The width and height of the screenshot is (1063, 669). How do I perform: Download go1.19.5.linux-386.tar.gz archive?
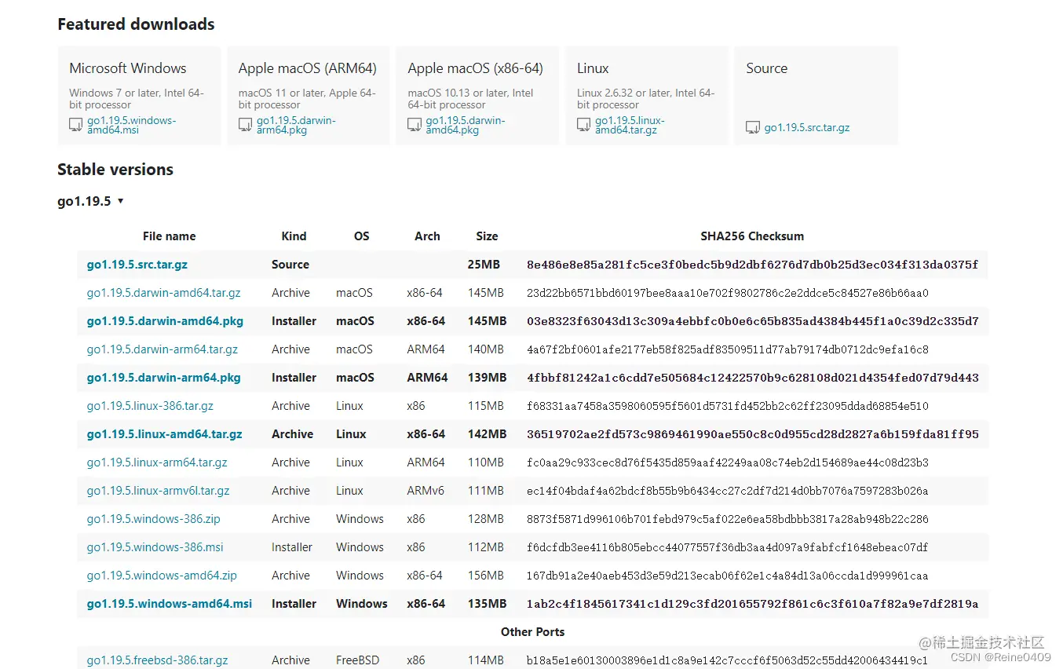click(150, 406)
